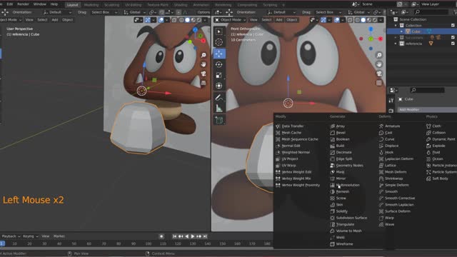The height and width of the screenshot is (257, 457).
Task: Expand Cube item in outliner
Action: 401,31
